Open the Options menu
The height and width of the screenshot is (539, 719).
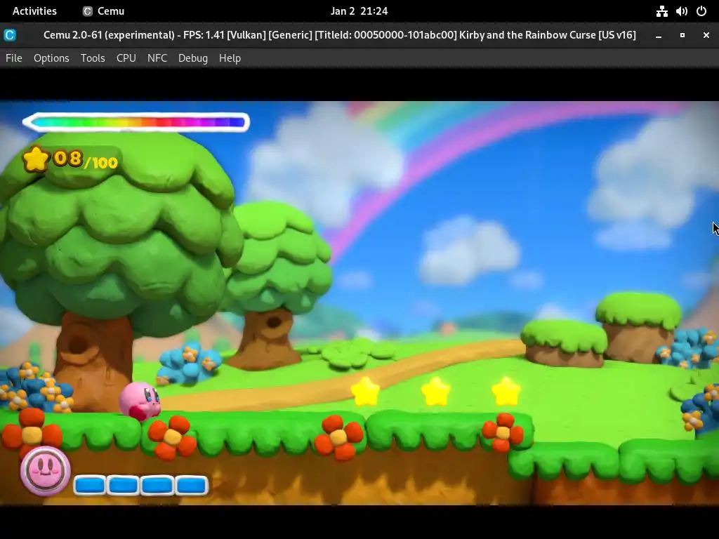[51, 58]
